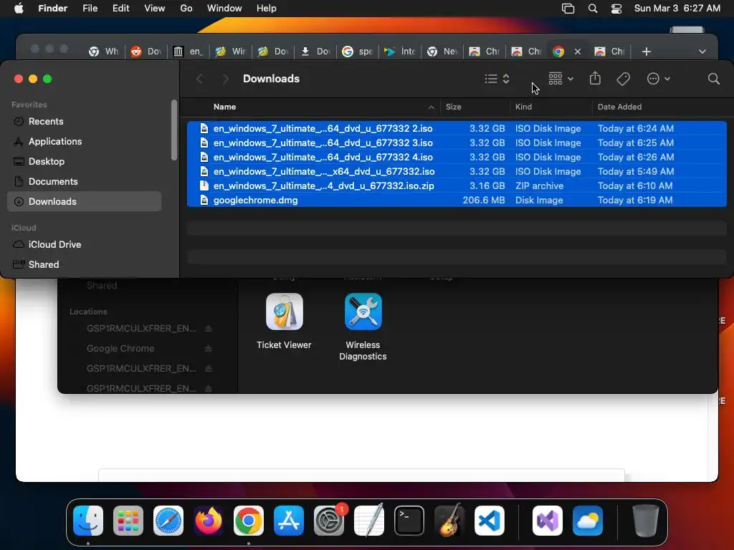Select the googlechrome.dmg file
Viewport: 734px width, 550px height.
click(457, 201)
